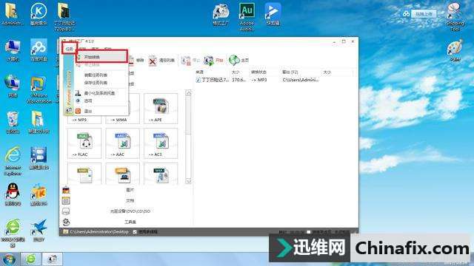Choose the AAC output format tile
The height and width of the screenshot is (266, 474).
click(x=123, y=143)
